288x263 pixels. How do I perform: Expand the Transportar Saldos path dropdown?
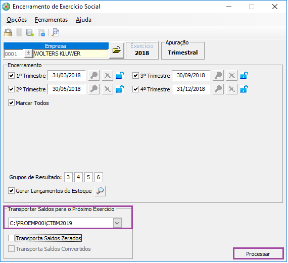coord(117,223)
